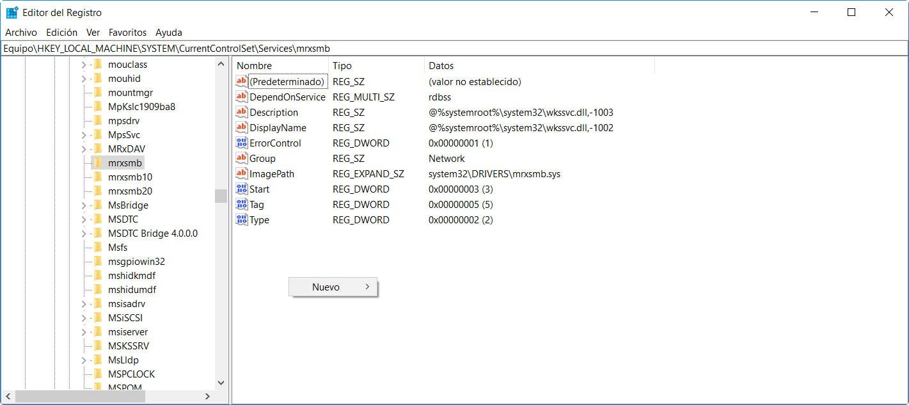The image size is (909, 405).
Task: Click the mpsdrv folder icon
Action: tap(97, 121)
